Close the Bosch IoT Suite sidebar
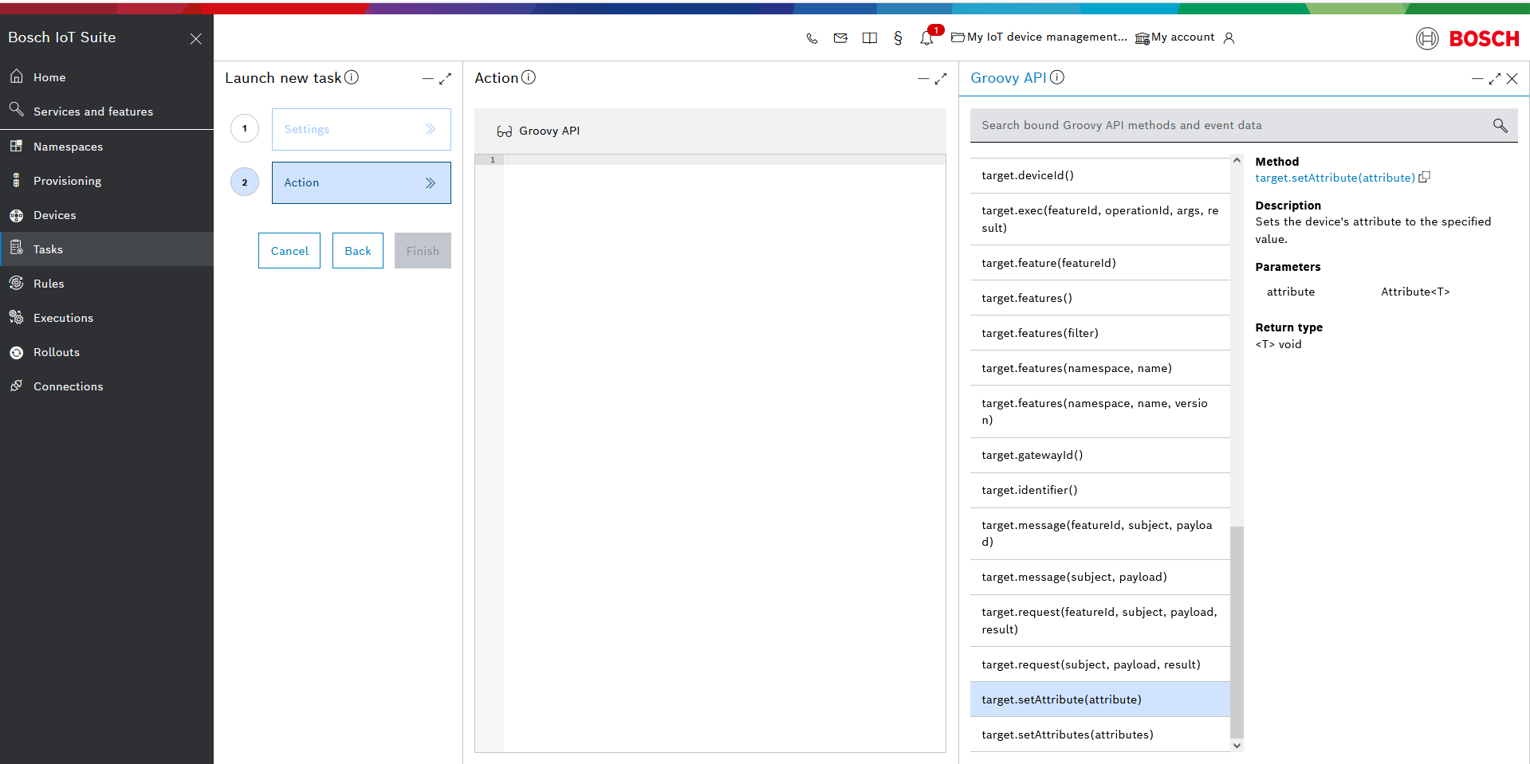Image resolution: width=1530 pixels, height=764 pixels. tap(195, 38)
